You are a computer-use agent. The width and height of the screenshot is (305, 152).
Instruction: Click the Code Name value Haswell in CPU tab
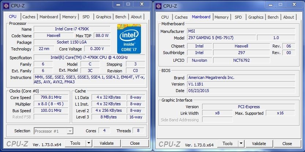coord(53,35)
